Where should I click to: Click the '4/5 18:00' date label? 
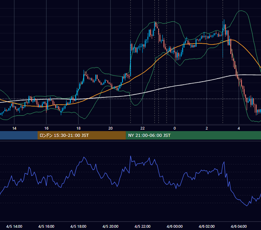78,226
